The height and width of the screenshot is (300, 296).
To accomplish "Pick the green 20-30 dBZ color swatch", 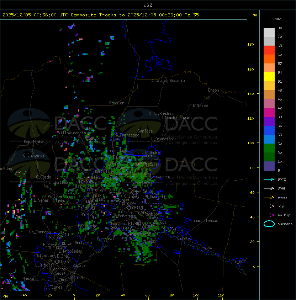I will (x=269, y=148).
